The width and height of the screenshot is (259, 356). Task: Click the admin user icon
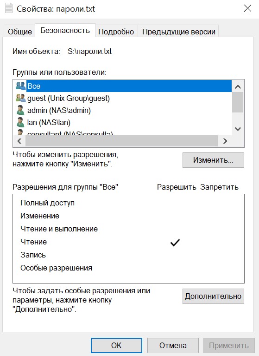[20, 110]
